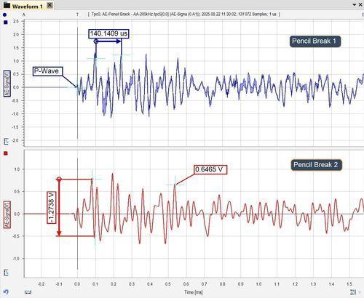The height and width of the screenshot is (298, 364).
Task: Click the P-Wave annotation label
Action: click(x=47, y=71)
